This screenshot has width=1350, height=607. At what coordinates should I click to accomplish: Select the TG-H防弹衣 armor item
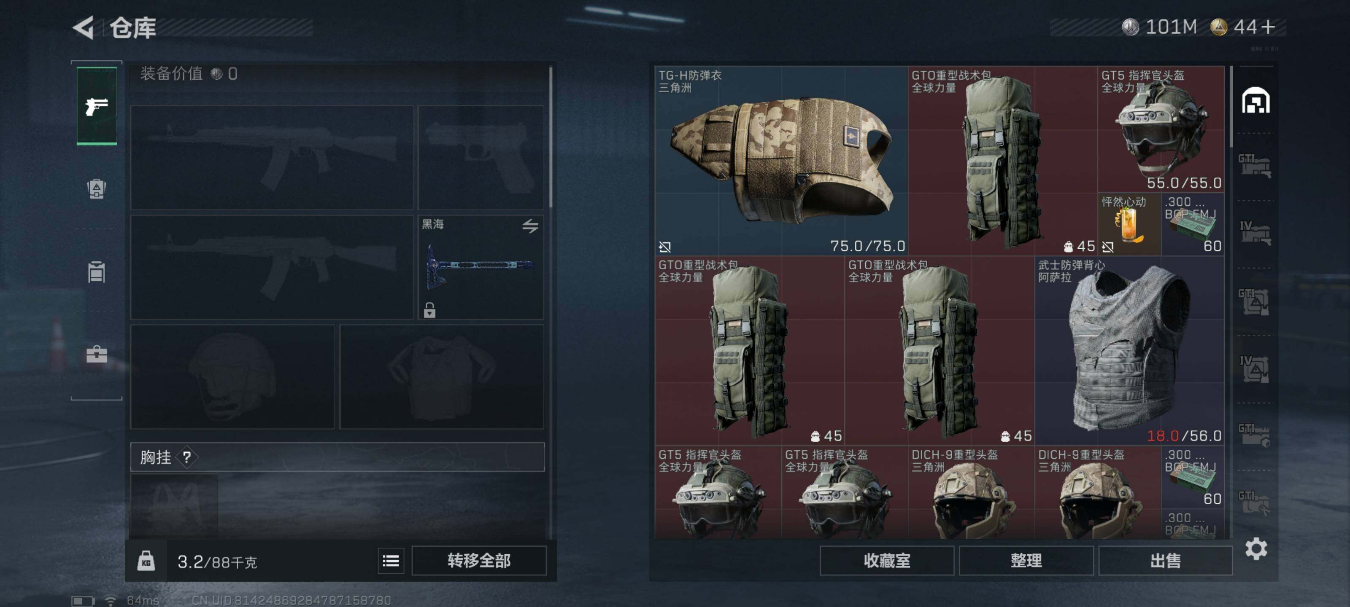[781, 160]
